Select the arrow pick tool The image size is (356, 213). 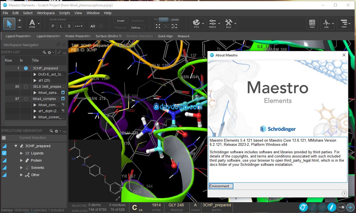coord(9,24)
